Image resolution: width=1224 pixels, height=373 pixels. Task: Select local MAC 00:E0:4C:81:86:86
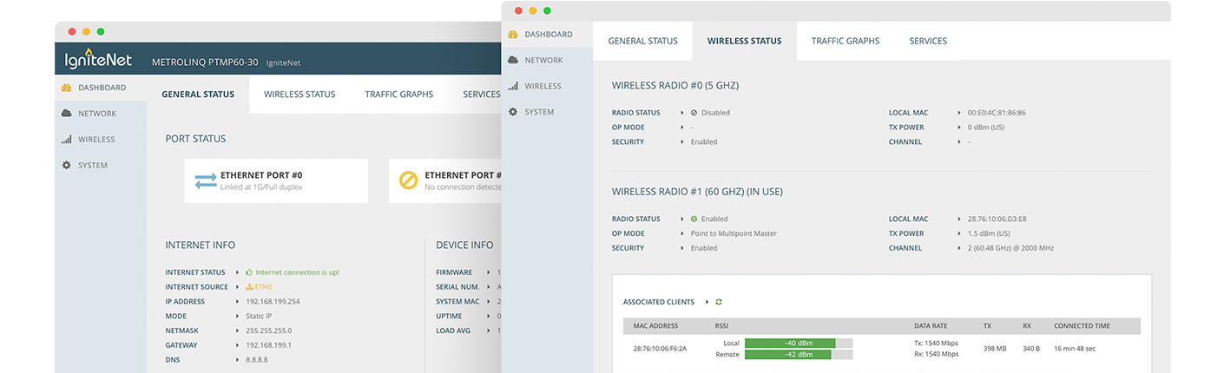click(997, 113)
